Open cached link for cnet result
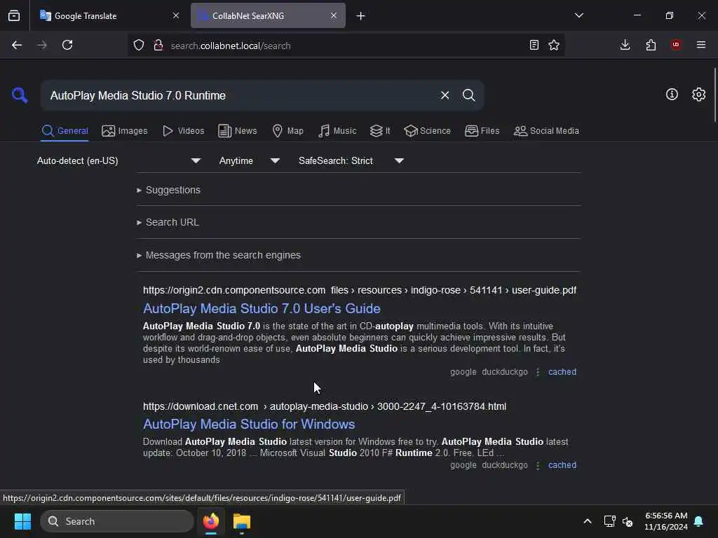Screen dimensions: 718x538 [x=562, y=465]
